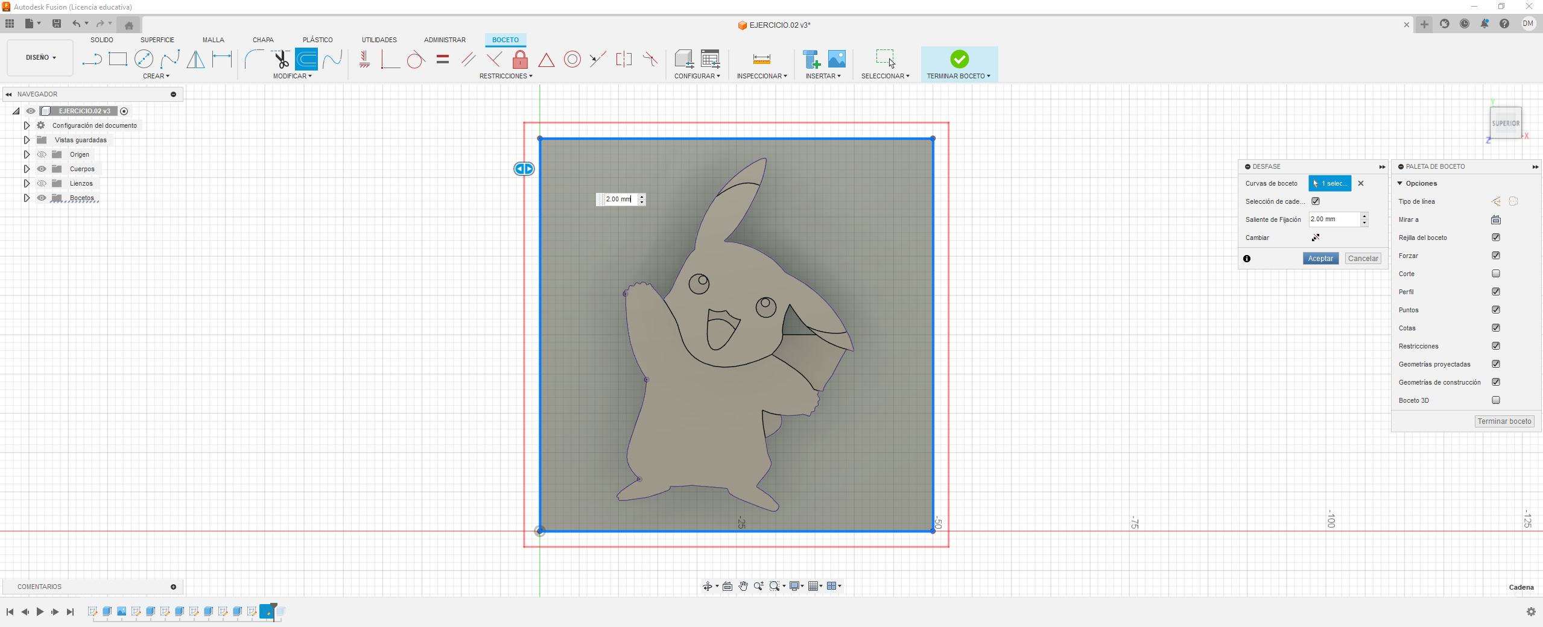This screenshot has height=627, width=1543.
Task: Select the Rectangle sketch tool
Action: (x=118, y=59)
